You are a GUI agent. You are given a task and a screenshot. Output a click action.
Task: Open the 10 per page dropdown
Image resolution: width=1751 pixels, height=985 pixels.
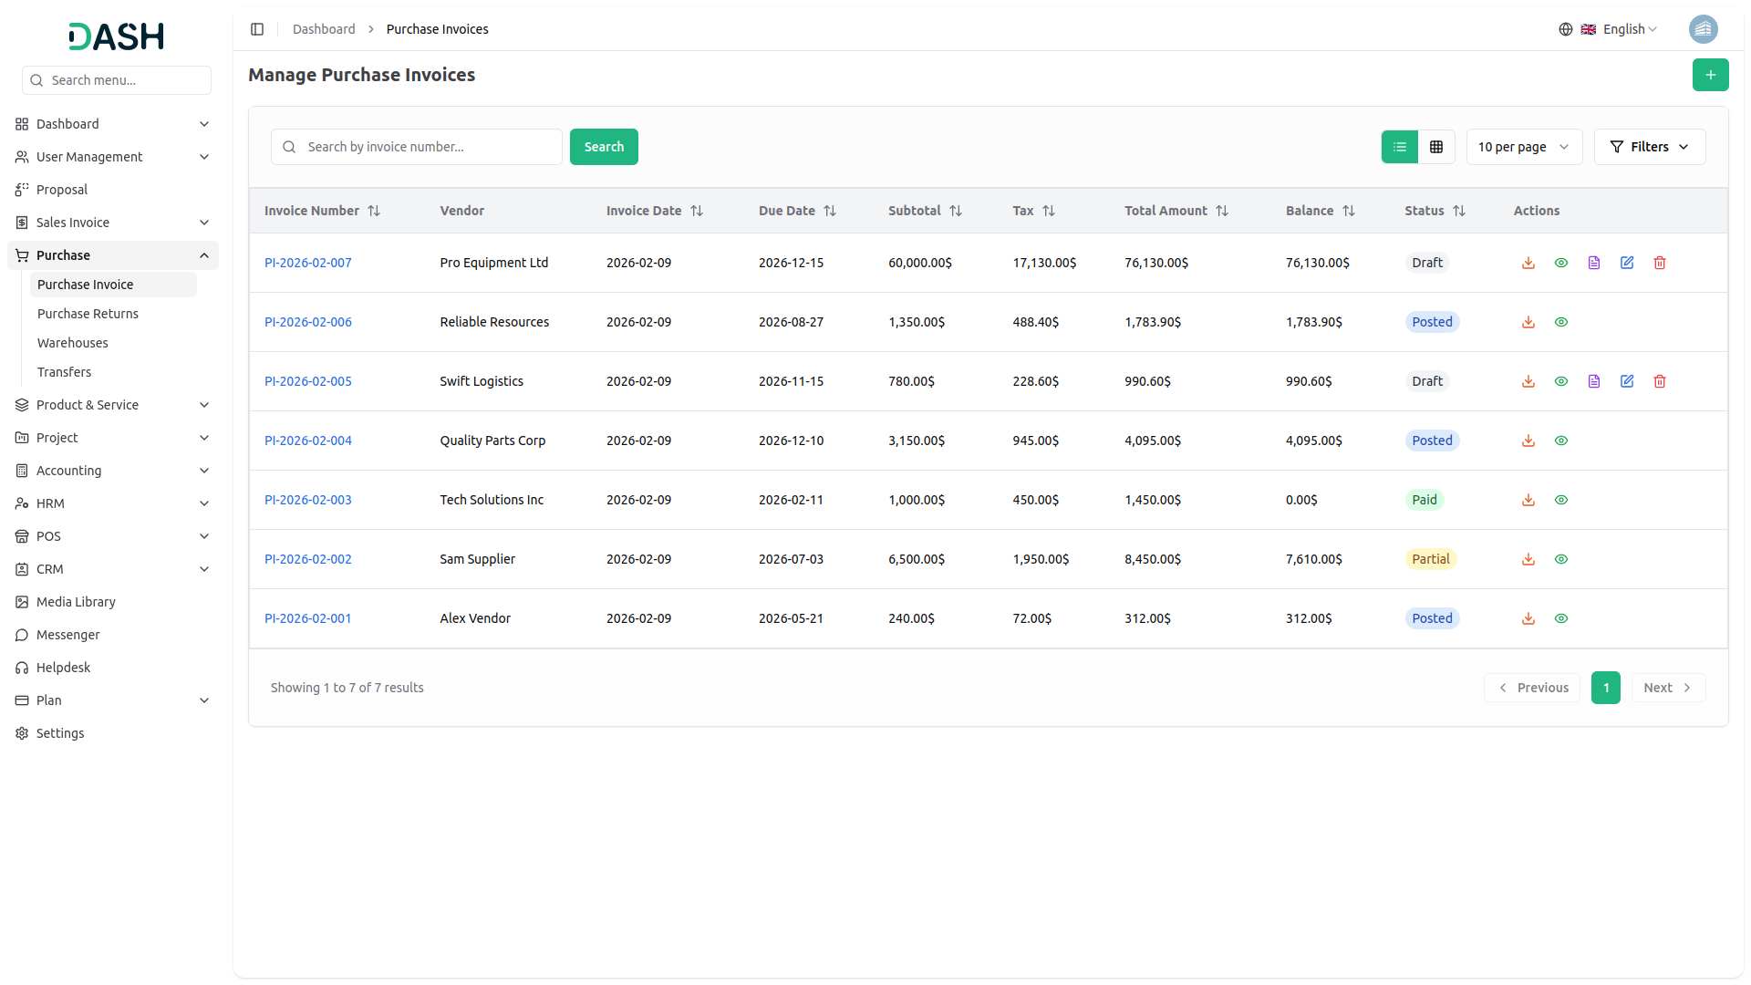pyautogui.click(x=1523, y=147)
